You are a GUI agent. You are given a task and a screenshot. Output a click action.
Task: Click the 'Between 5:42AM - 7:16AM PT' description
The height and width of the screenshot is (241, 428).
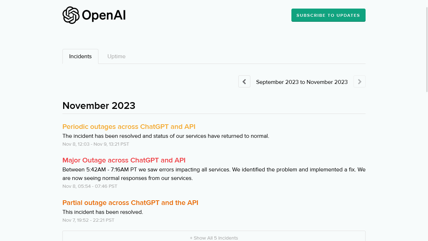point(214,170)
